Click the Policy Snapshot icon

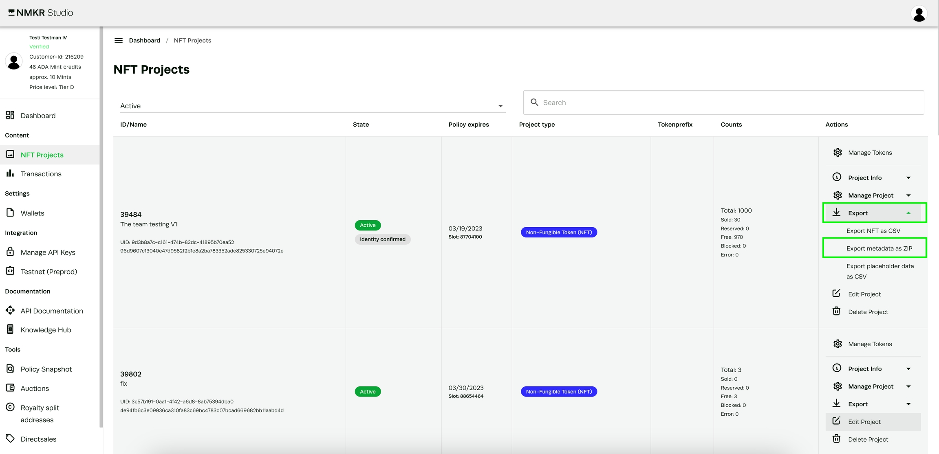click(x=10, y=368)
